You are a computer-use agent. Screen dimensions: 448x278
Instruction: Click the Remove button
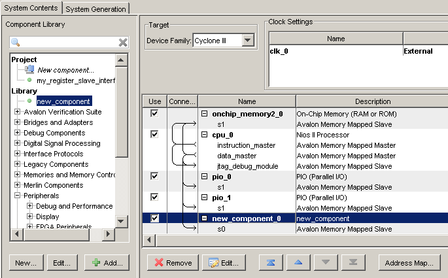[173, 263]
